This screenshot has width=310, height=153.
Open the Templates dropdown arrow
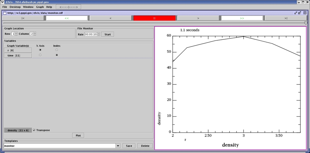[x=118, y=146]
